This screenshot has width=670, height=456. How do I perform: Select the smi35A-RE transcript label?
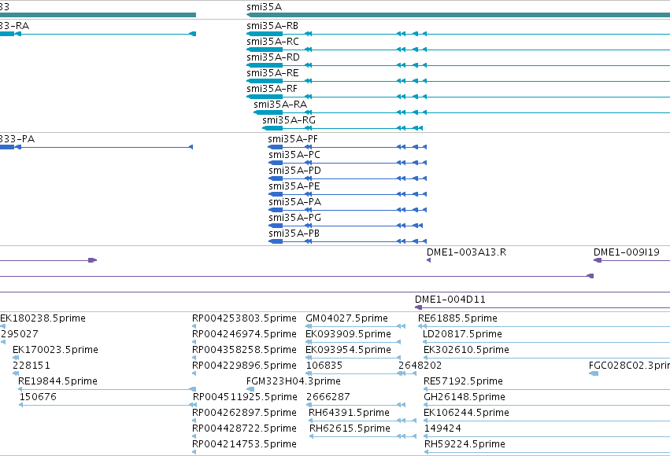click(x=272, y=73)
